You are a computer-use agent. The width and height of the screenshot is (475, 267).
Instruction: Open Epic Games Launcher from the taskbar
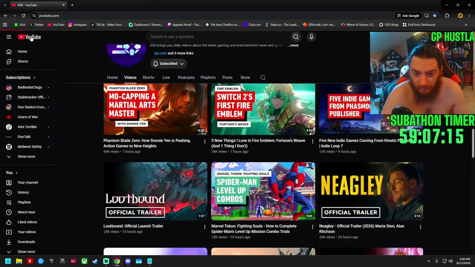(x=52, y=261)
